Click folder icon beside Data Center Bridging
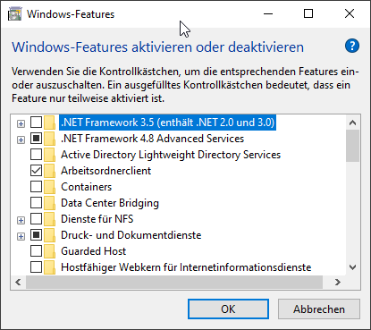This screenshot has height=330, width=371. 49,203
